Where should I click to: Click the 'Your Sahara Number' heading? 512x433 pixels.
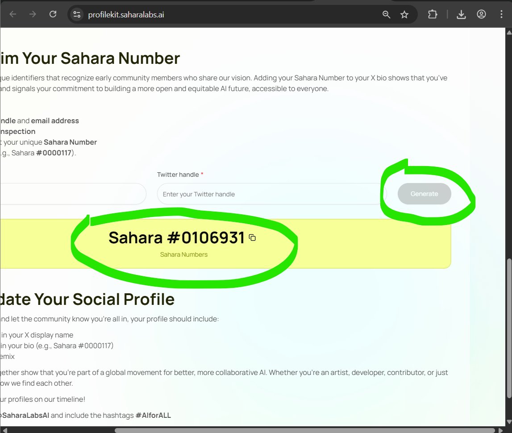click(101, 58)
